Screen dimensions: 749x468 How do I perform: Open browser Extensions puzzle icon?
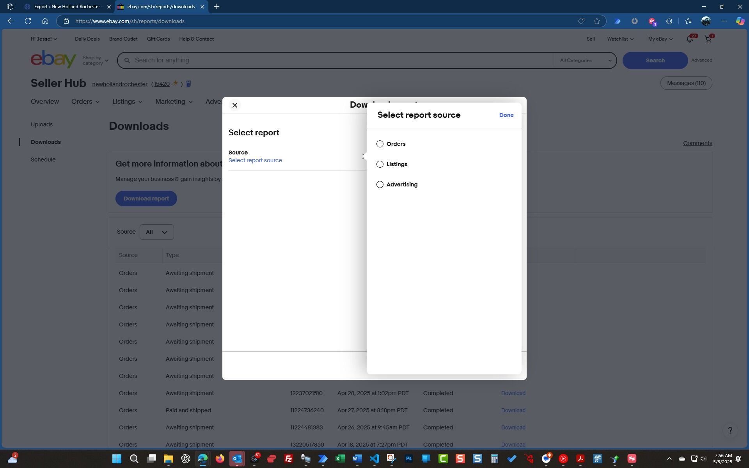[x=669, y=21]
